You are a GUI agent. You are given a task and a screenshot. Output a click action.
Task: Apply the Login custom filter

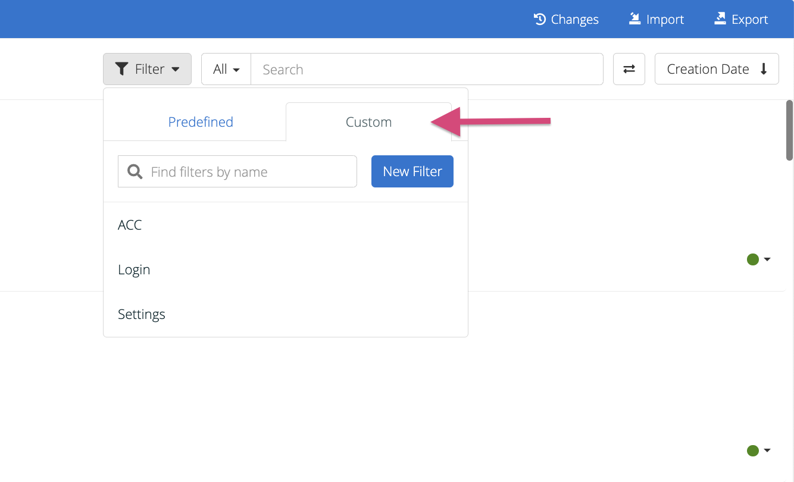click(134, 270)
